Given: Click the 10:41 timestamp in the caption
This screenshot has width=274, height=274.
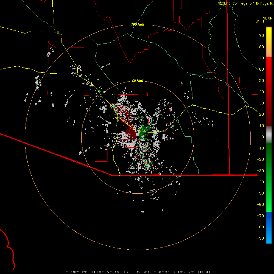Looking at the screenshot, I should tap(204, 272).
